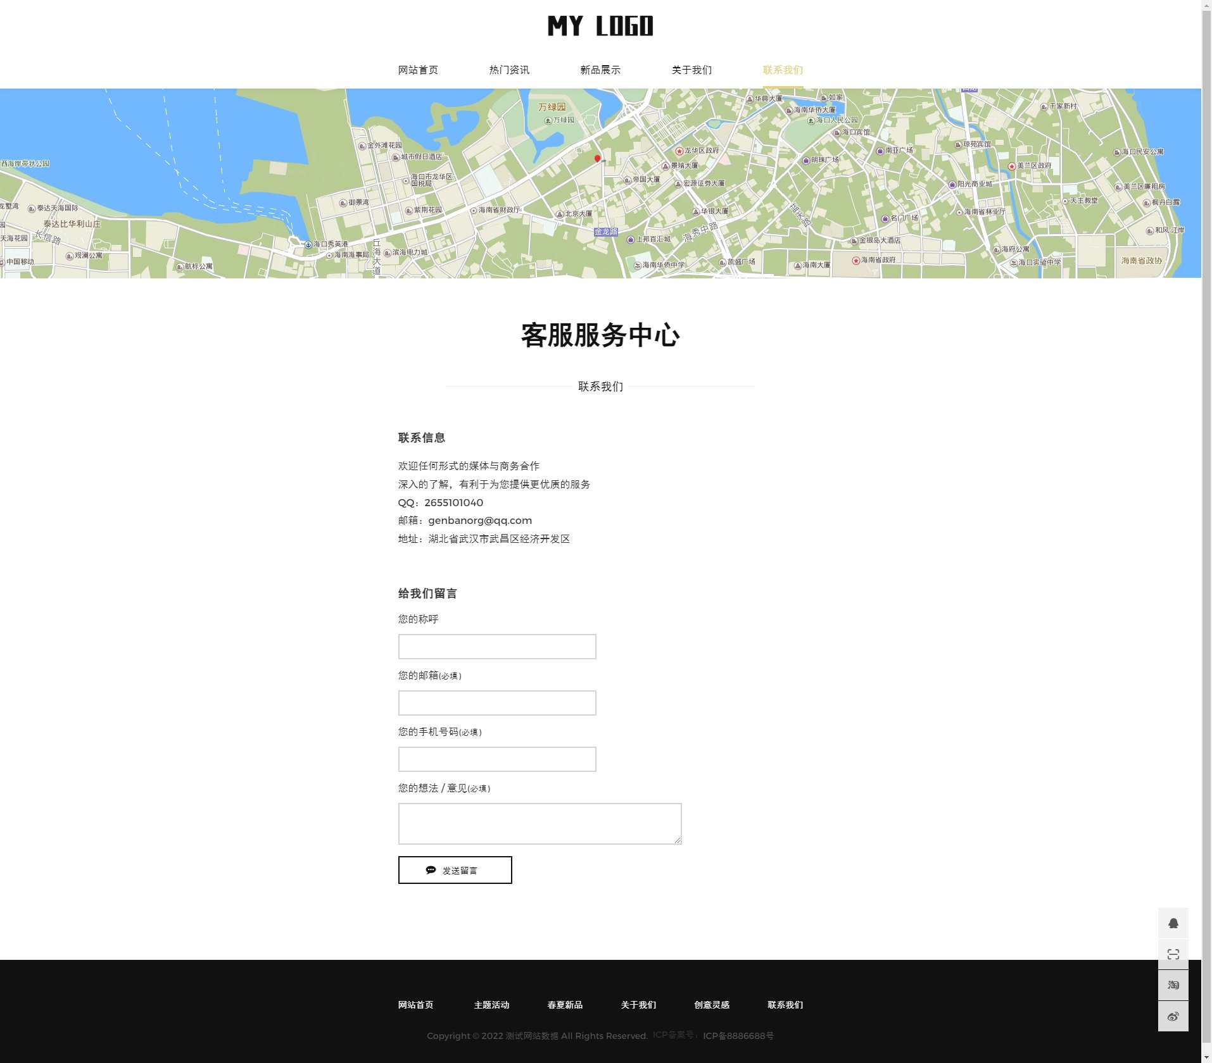Click the 您的称呼 name input field
Image resolution: width=1212 pixels, height=1063 pixels.
pyautogui.click(x=496, y=646)
